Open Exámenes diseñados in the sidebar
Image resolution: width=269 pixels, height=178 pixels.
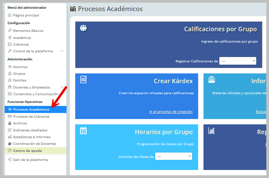(30, 130)
